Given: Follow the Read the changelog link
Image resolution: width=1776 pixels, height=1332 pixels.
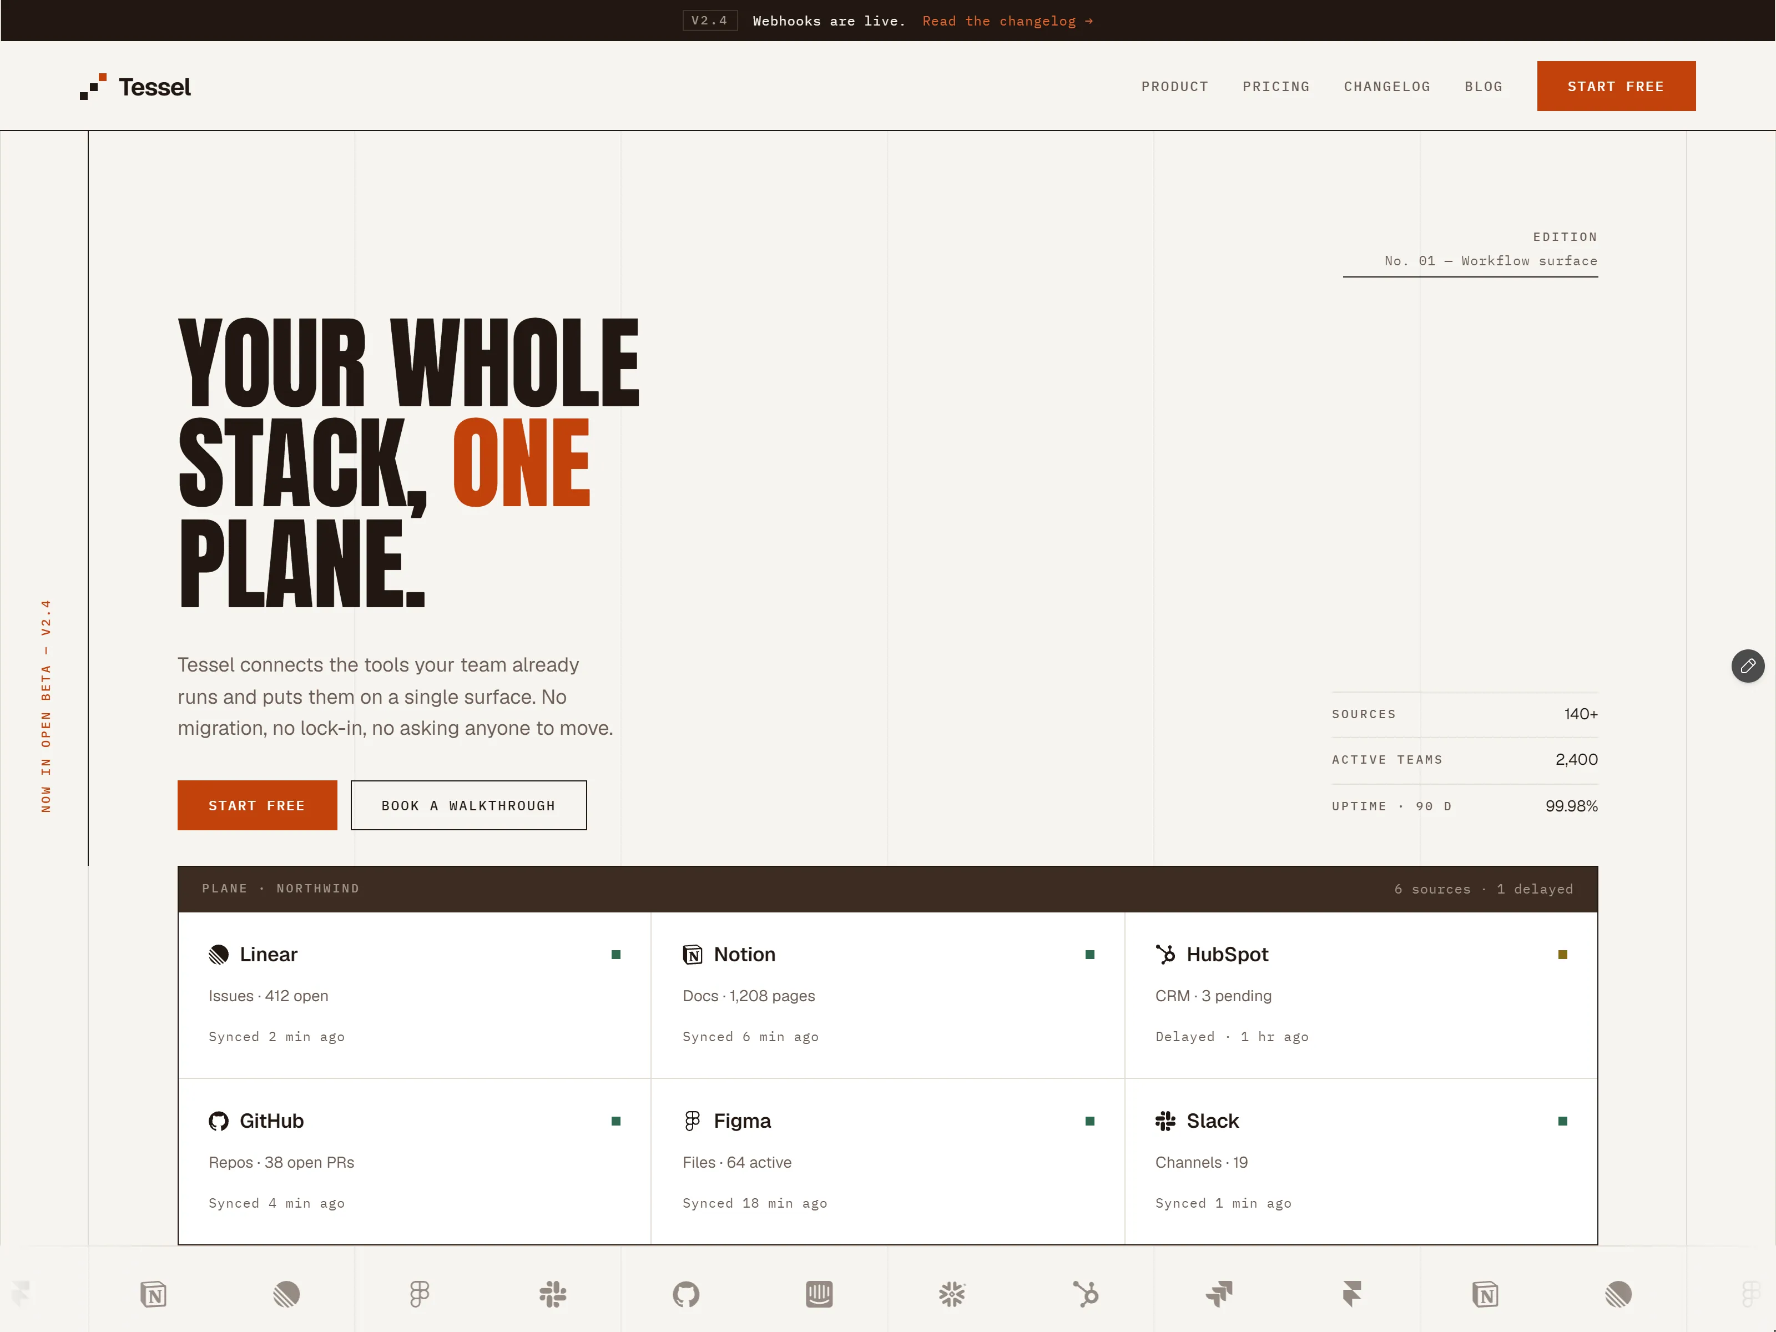Looking at the screenshot, I should [1008, 21].
